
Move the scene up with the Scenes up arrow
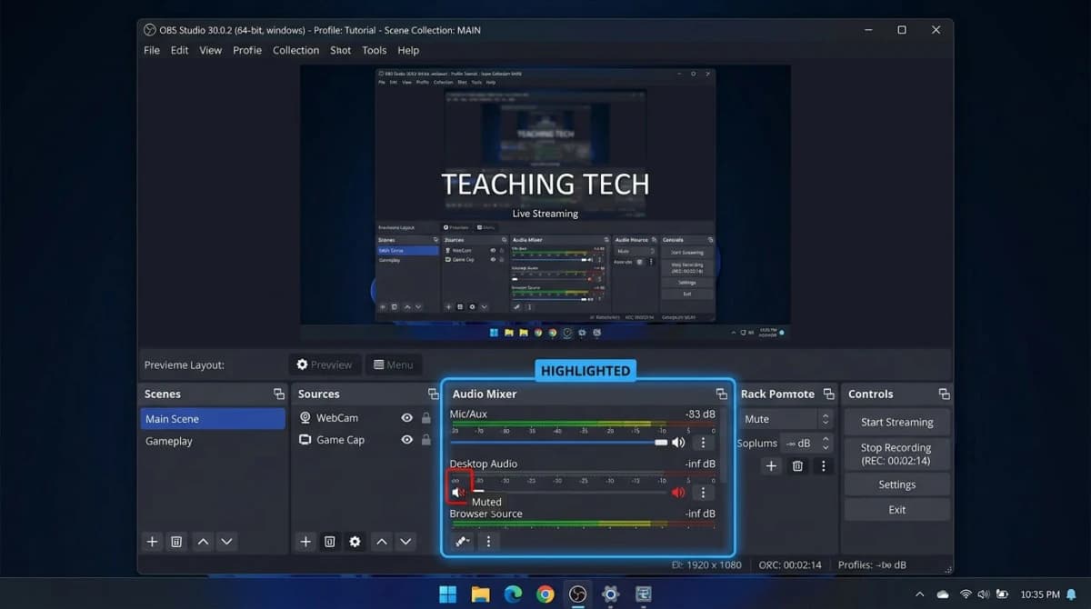point(203,542)
